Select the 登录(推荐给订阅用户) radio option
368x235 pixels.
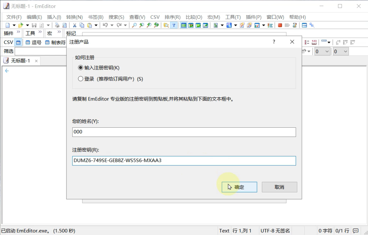(110, 79)
